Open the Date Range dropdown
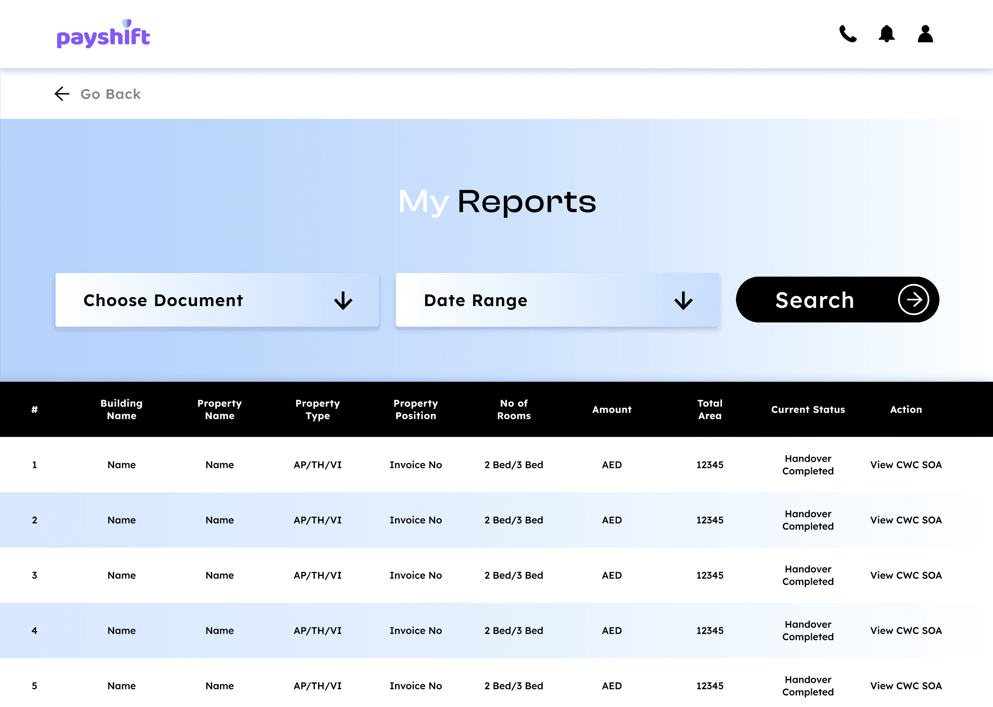The image size is (993, 707). (557, 300)
